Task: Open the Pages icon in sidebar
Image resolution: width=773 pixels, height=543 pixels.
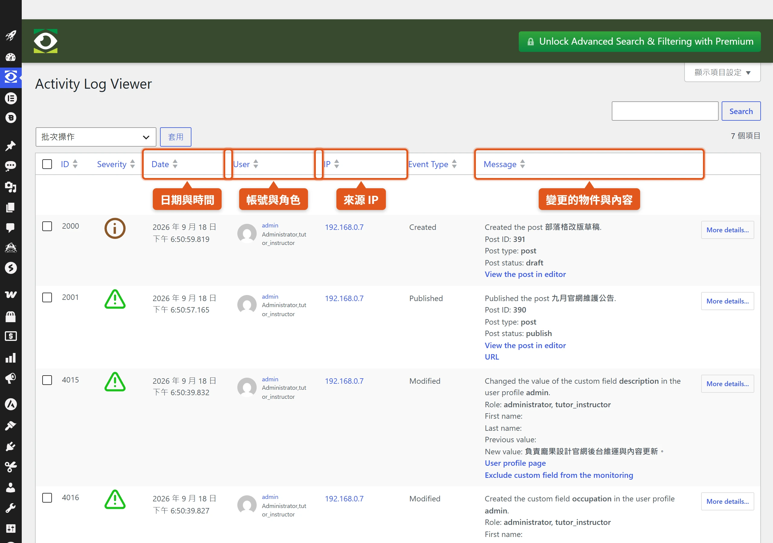Action: (x=11, y=207)
